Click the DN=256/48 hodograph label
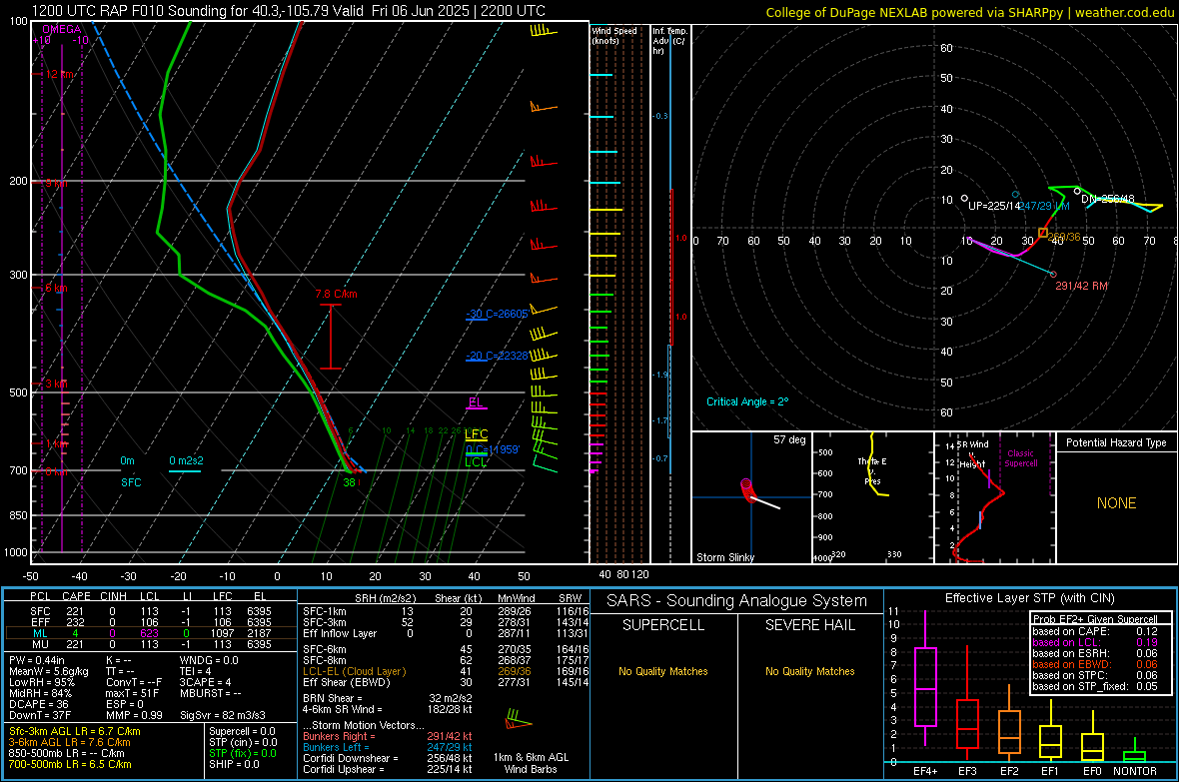The image size is (1179, 782). tap(1108, 199)
